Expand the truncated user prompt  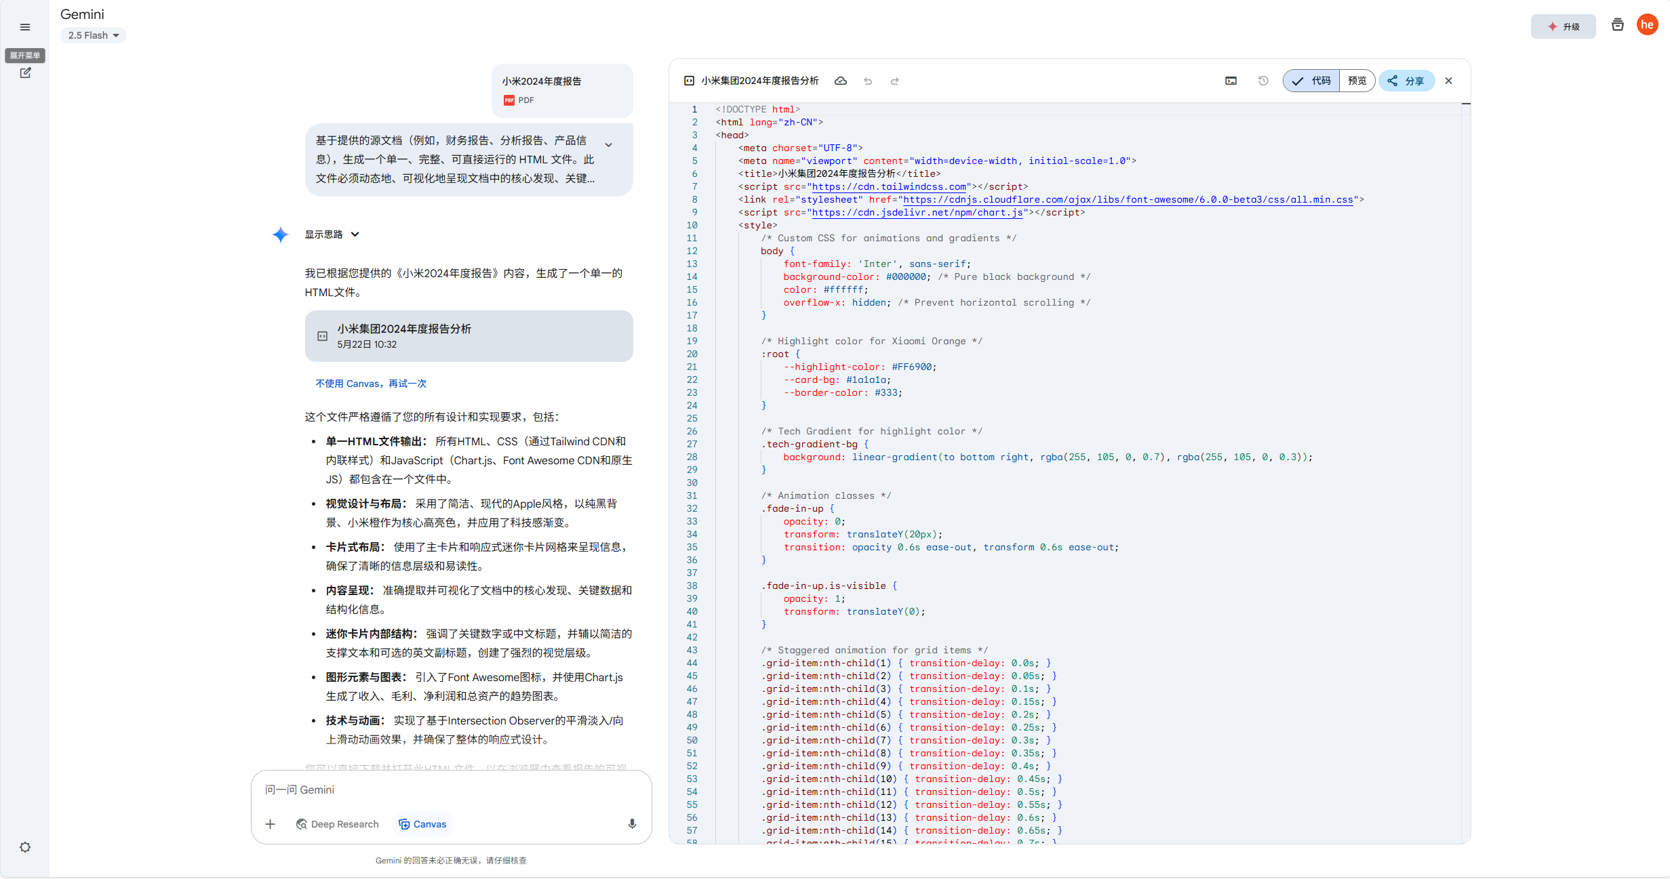click(608, 144)
